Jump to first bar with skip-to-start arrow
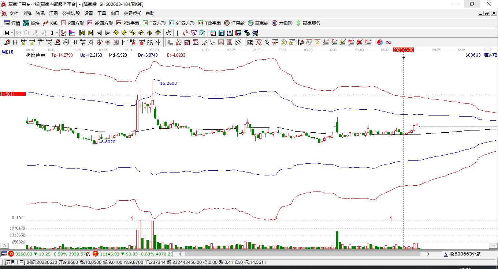The image size is (498, 269). coord(82,33)
